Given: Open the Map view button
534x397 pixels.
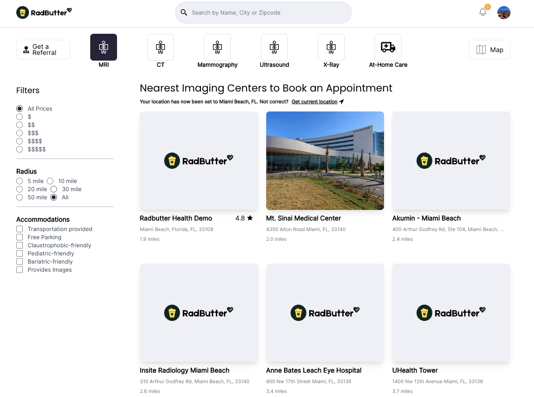Looking at the screenshot, I should coord(489,50).
